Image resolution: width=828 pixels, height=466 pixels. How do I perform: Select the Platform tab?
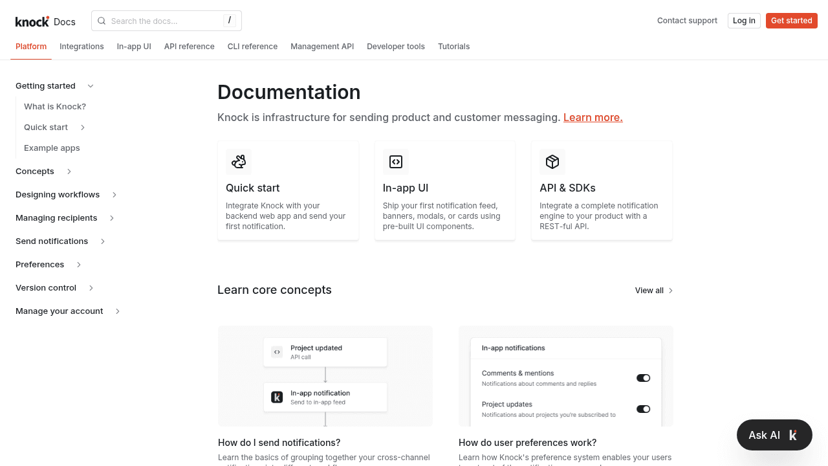(x=31, y=47)
